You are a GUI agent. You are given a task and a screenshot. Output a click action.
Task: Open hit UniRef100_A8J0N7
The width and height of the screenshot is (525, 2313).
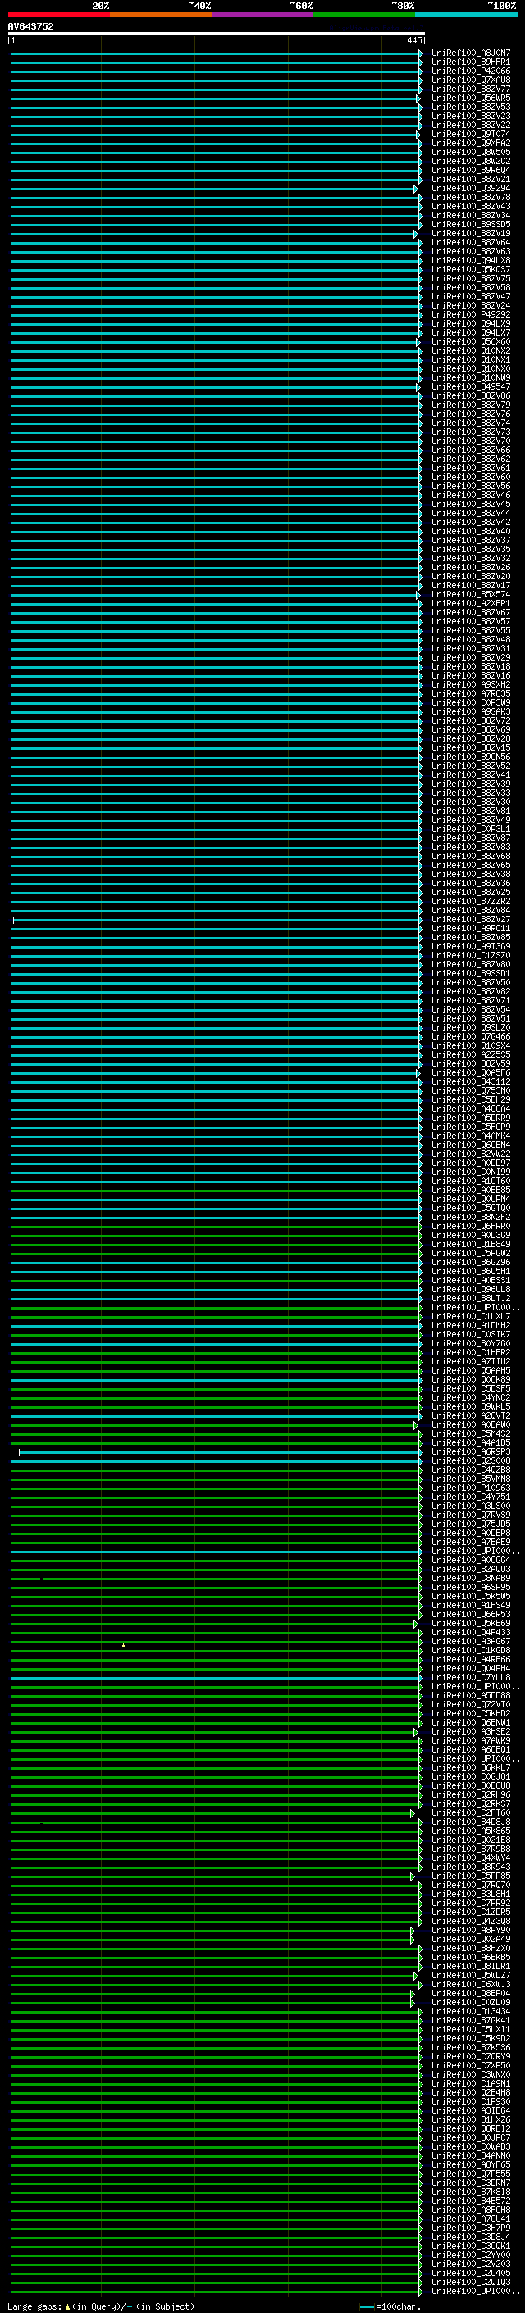click(470, 53)
